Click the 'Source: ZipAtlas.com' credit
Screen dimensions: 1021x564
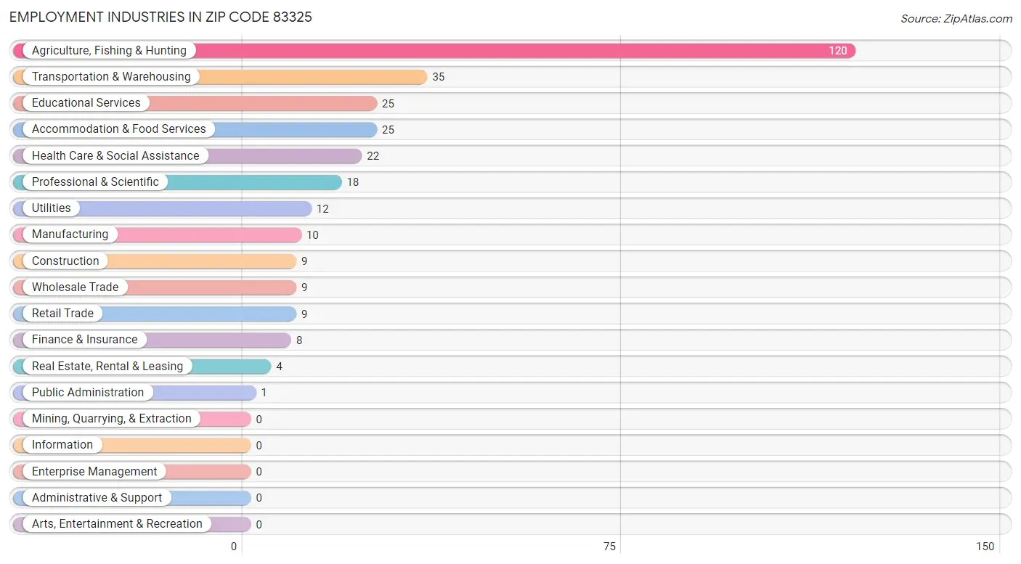pos(956,18)
